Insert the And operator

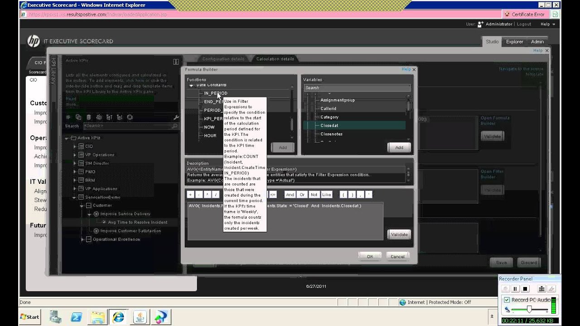[290, 195]
